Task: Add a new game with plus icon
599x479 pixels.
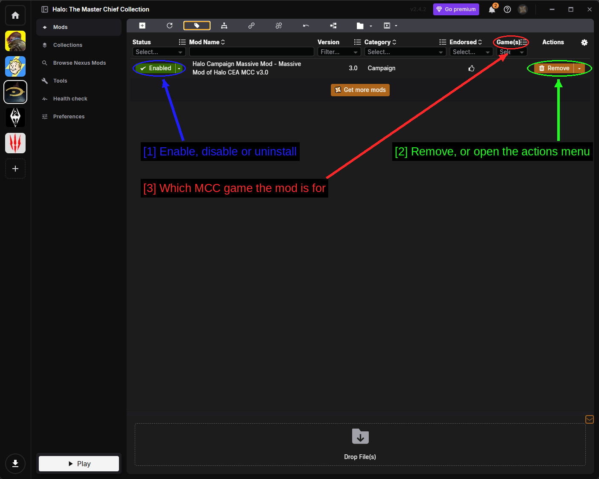Action: tap(15, 169)
